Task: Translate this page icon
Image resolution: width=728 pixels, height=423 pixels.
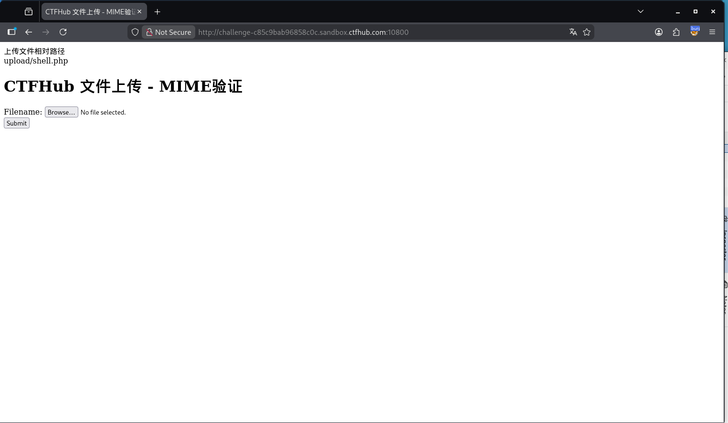Action: point(573,32)
